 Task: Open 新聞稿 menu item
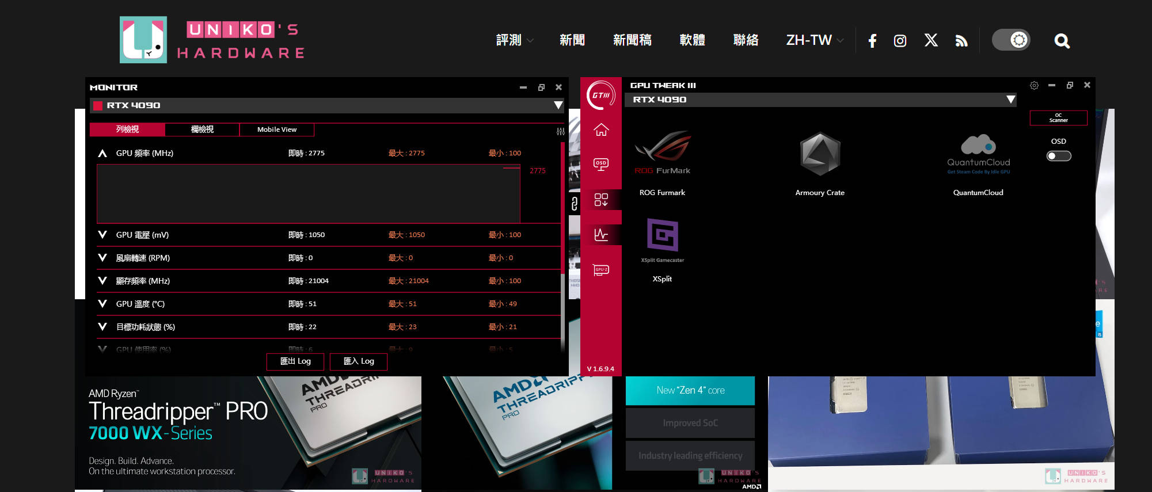632,40
